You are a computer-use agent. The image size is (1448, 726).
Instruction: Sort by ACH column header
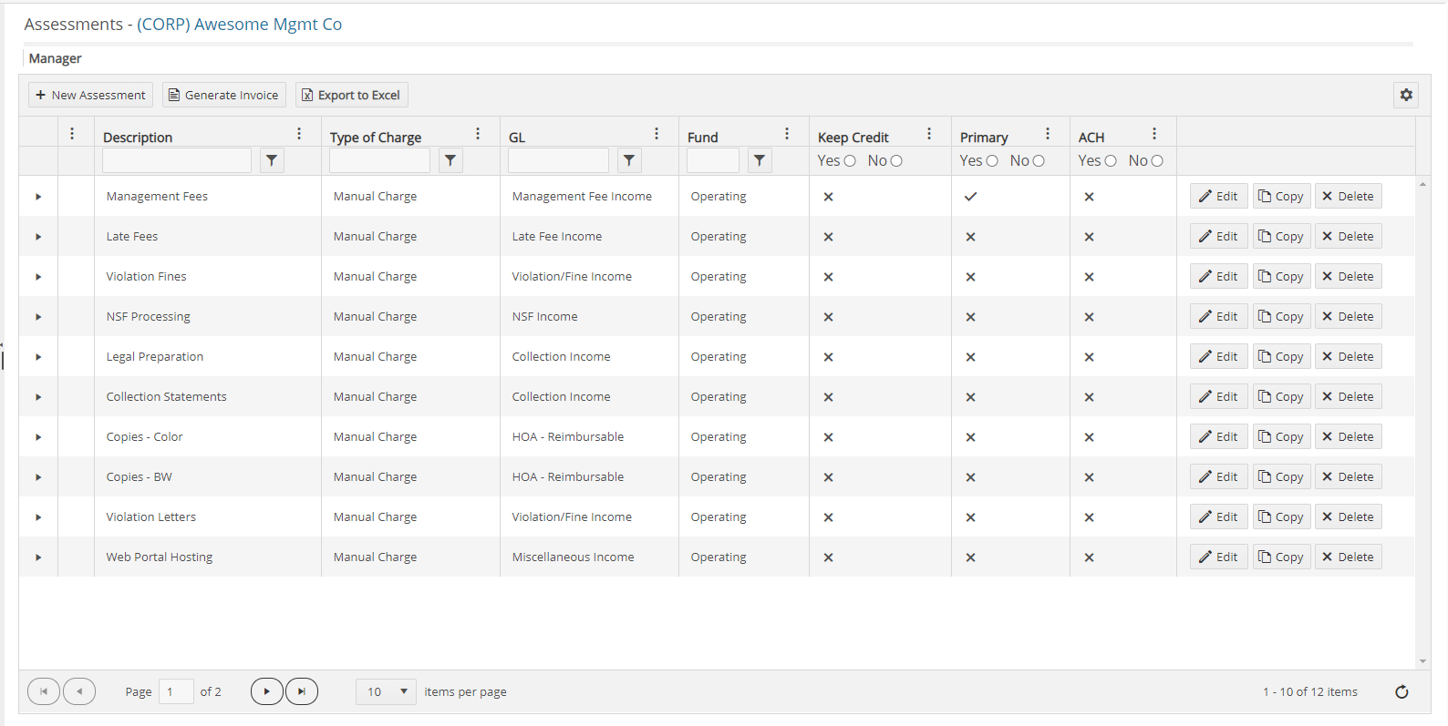click(x=1091, y=138)
